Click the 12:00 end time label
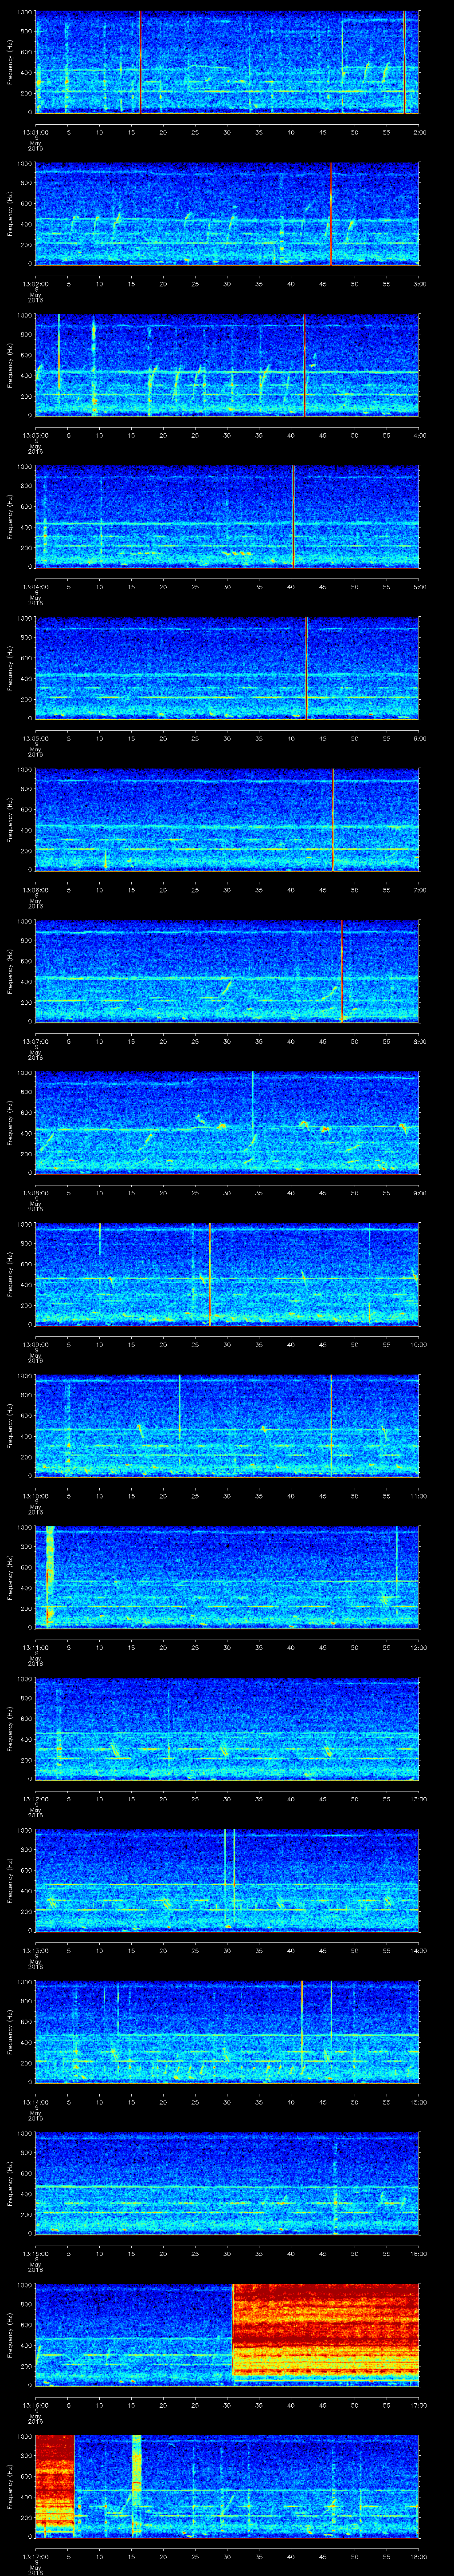 pos(419,1647)
